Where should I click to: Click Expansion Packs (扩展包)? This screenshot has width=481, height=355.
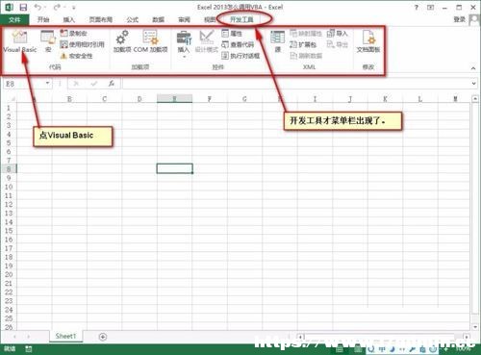click(303, 44)
